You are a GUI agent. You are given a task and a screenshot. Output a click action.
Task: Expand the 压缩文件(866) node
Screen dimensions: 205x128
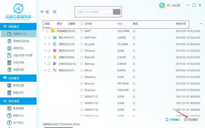[x=45, y=57]
